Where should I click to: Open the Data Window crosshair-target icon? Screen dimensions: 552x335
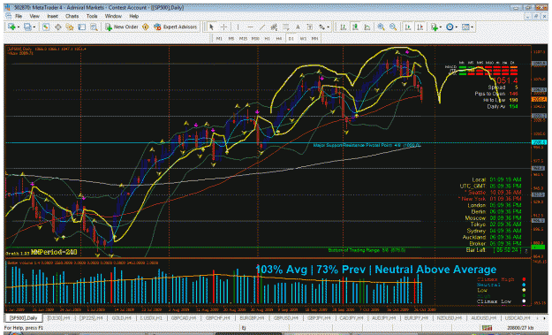point(57,27)
